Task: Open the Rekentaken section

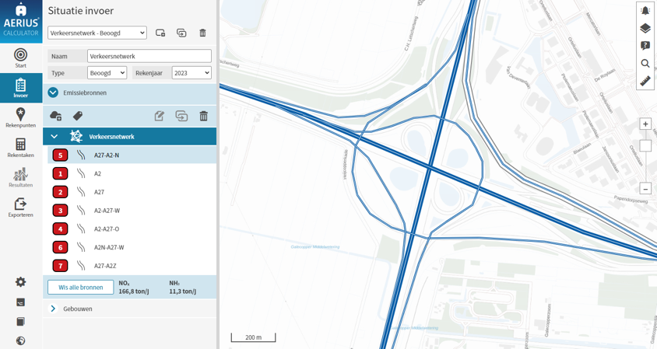Action: point(20,148)
